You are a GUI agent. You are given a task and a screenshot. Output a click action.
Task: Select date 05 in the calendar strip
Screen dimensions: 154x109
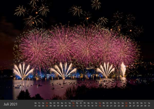pyautogui.click(x=51, y=106)
